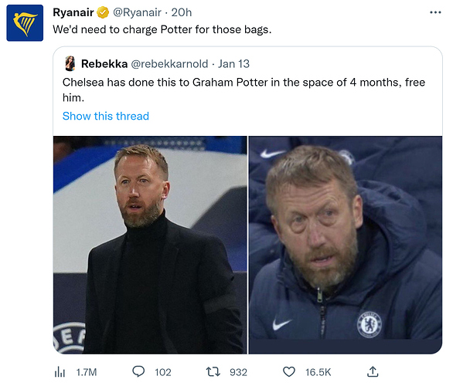This screenshot has width=453, height=386.
Task: Open the three-dot more options menu
Action: (435, 12)
